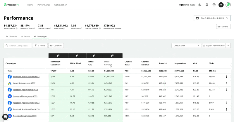234x122 pixels.
Task: Open the three-dot menu for Facebook Ads Dynamic #558
Action: tap(226, 90)
